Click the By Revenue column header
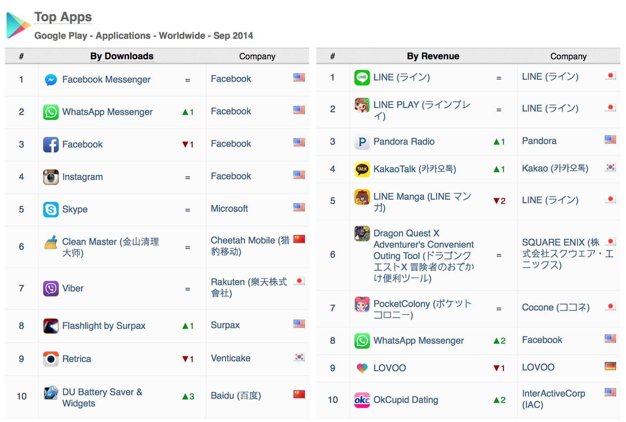The height and width of the screenshot is (422, 626). [x=433, y=56]
